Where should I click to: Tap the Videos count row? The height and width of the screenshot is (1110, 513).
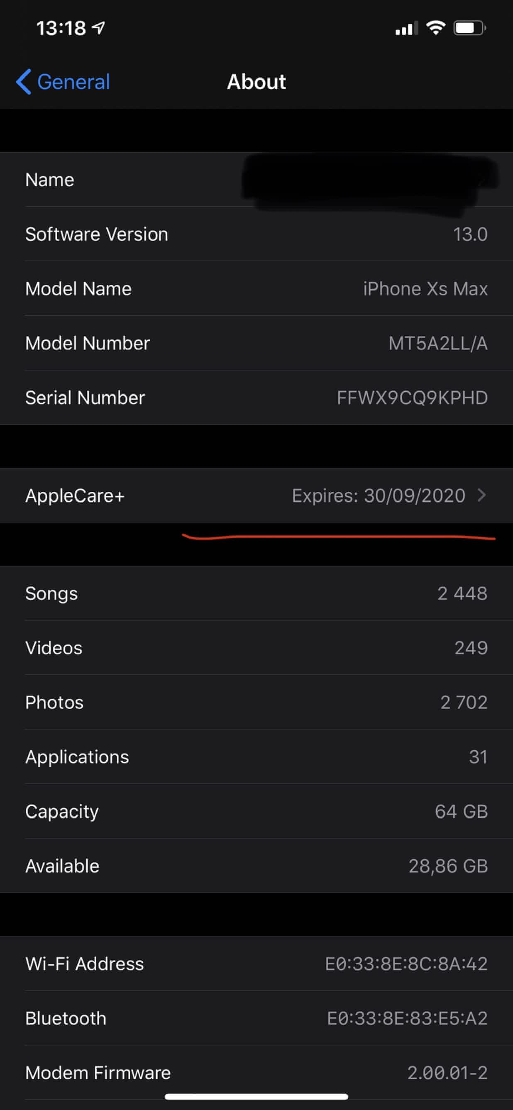[256, 648]
